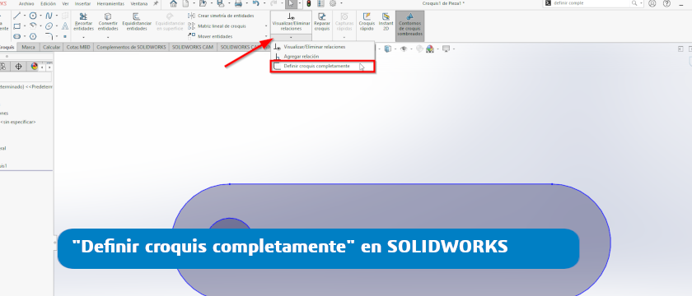Screen dimensions: 692x296
Task: Open dropdown under Recortar entidades
Action: point(83,37)
